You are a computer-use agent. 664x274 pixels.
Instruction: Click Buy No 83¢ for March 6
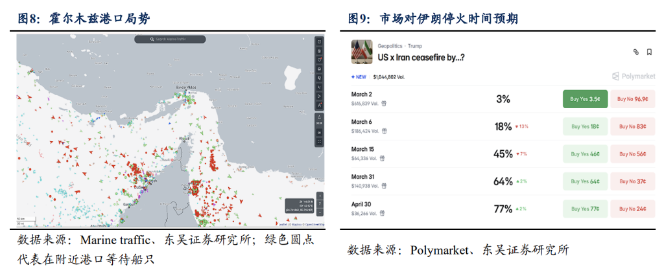coord(632,126)
